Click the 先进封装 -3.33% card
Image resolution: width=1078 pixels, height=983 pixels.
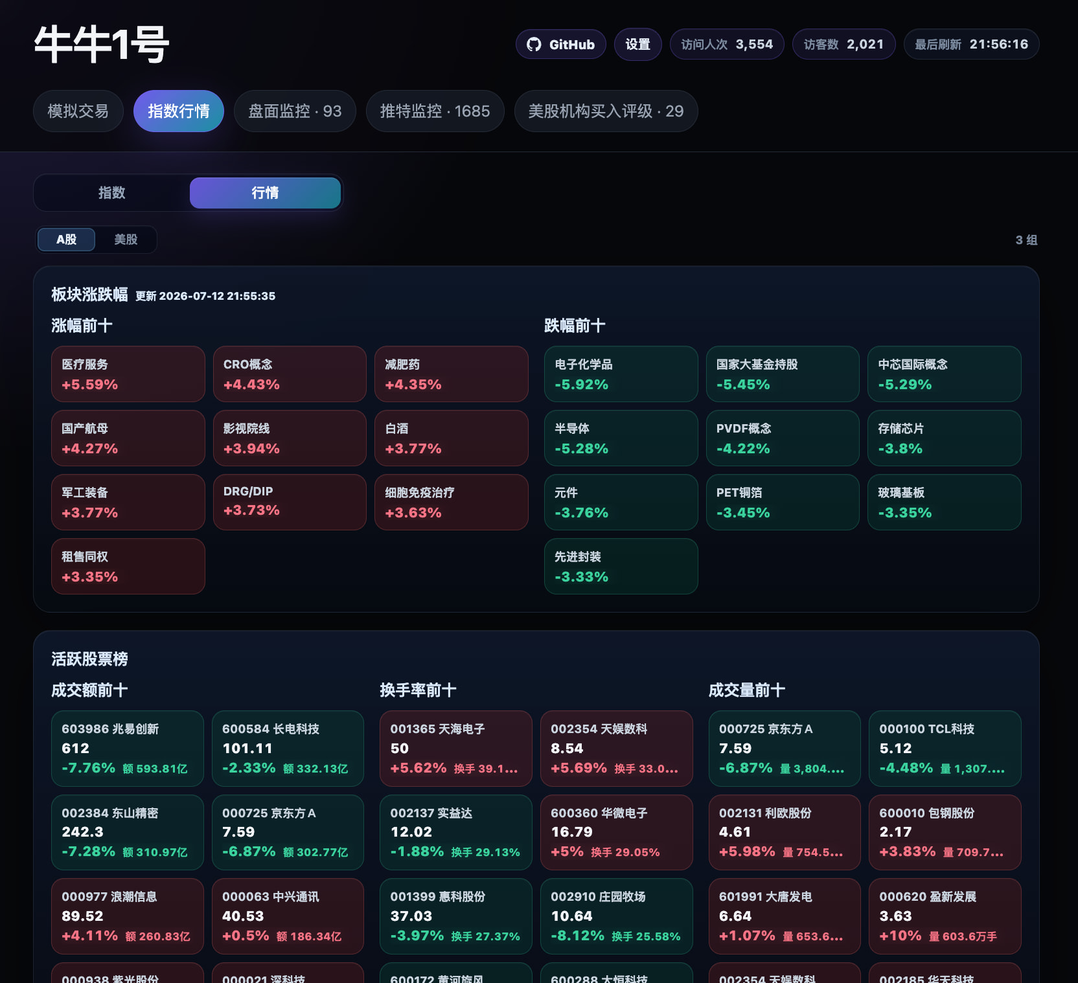[x=621, y=566]
